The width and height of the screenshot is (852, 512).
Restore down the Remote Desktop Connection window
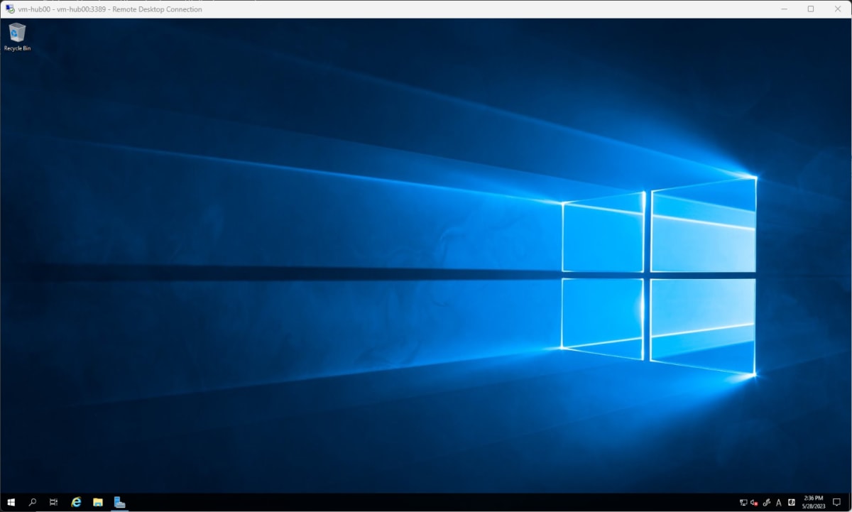click(x=809, y=9)
